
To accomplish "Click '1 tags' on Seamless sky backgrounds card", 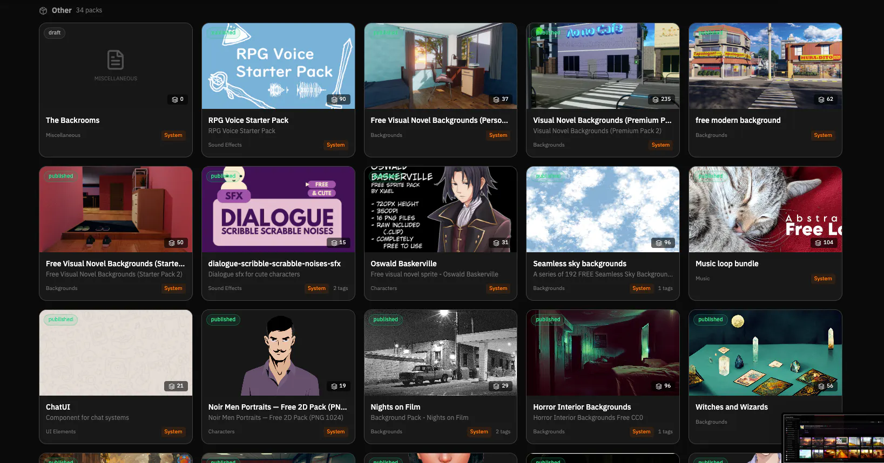I will click(x=665, y=288).
